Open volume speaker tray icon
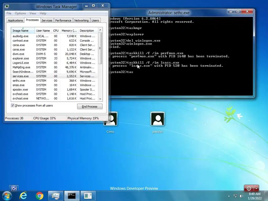The width and height of the screenshot is (268, 201). click(x=242, y=196)
